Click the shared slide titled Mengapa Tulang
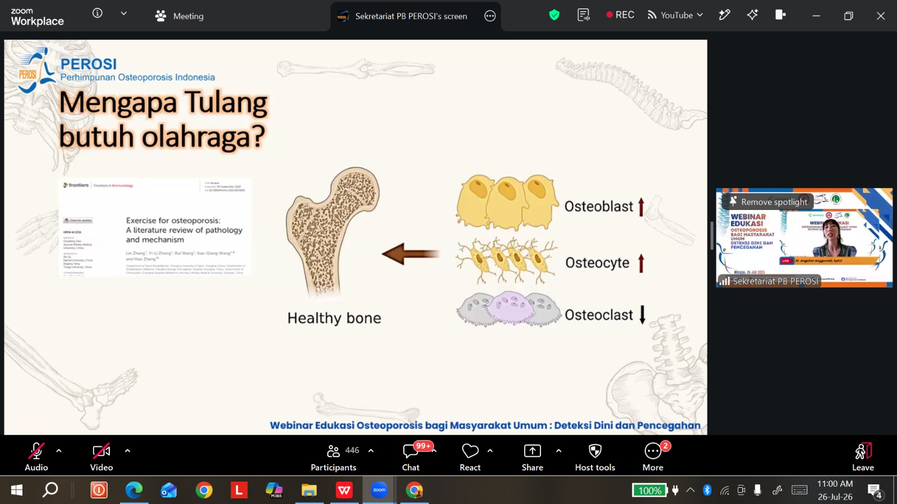This screenshot has height=504, width=897. click(x=355, y=237)
